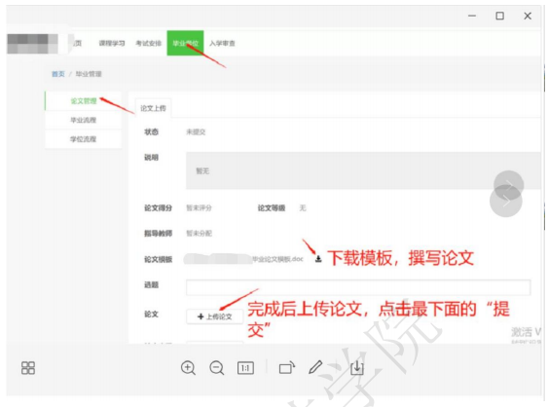Click the 暂未评分 score text
Image resolution: width=548 pixels, height=407 pixels.
[199, 208]
